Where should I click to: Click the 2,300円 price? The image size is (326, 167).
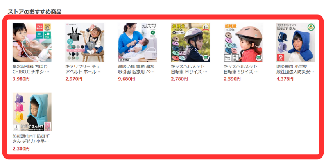21,149
